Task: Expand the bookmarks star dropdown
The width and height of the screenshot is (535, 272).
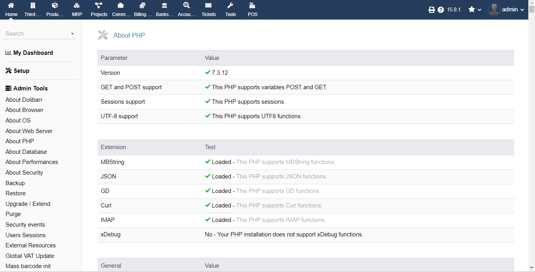Action: (x=475, y=10)
